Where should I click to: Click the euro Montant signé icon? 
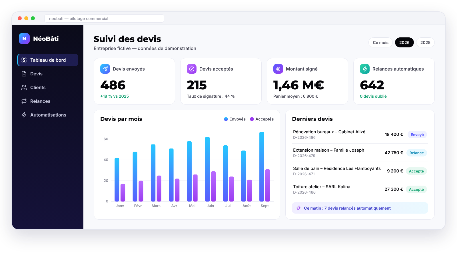coord(278,69)
